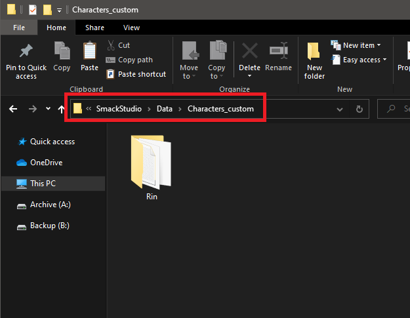Click Pin to Quick access icon
410x318 pixels.
click(26, 51)
